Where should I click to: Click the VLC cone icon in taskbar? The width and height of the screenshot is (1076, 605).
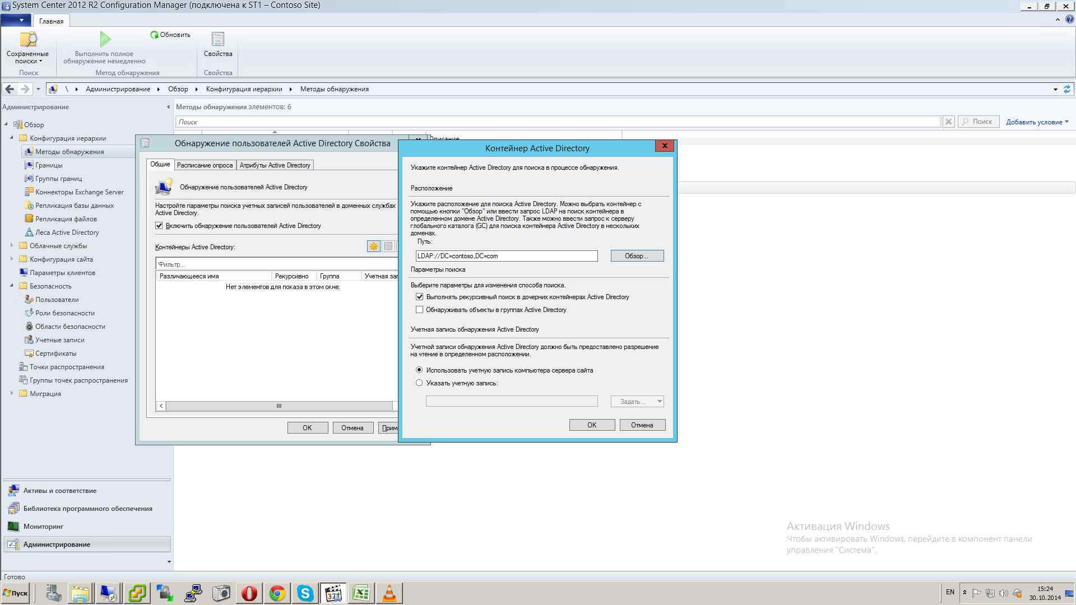click(x=389, y=593)
